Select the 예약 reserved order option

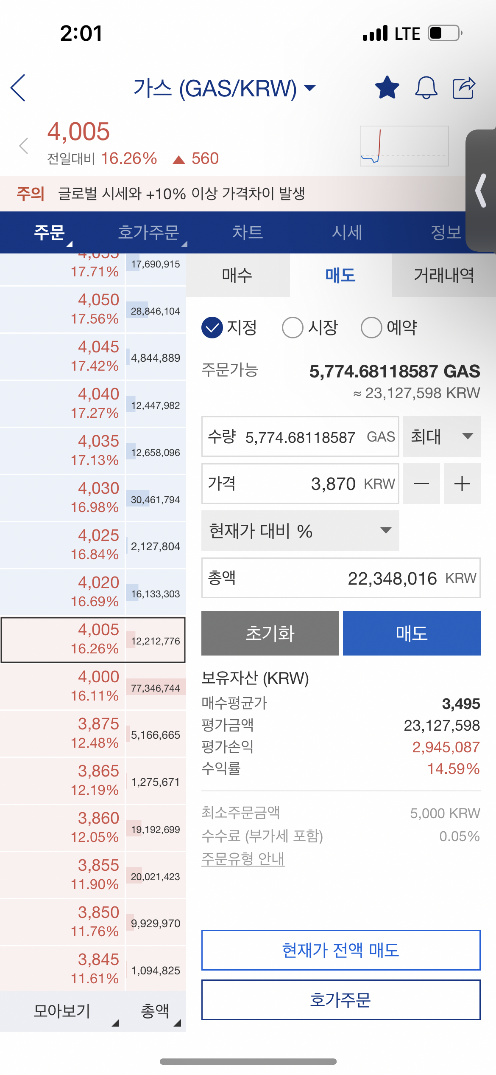(x=389, y=327)
